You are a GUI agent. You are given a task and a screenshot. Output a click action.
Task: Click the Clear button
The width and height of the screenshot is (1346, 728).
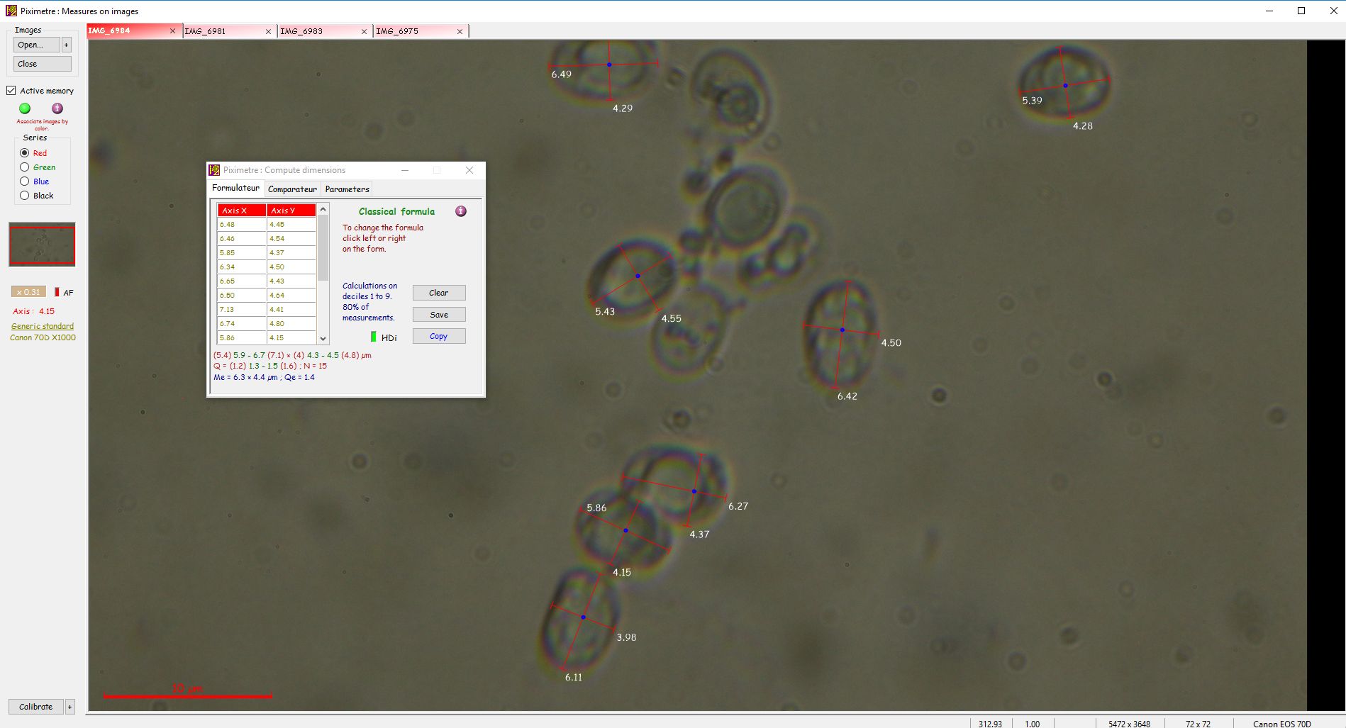pyautogui.click(x=438, y=293)
